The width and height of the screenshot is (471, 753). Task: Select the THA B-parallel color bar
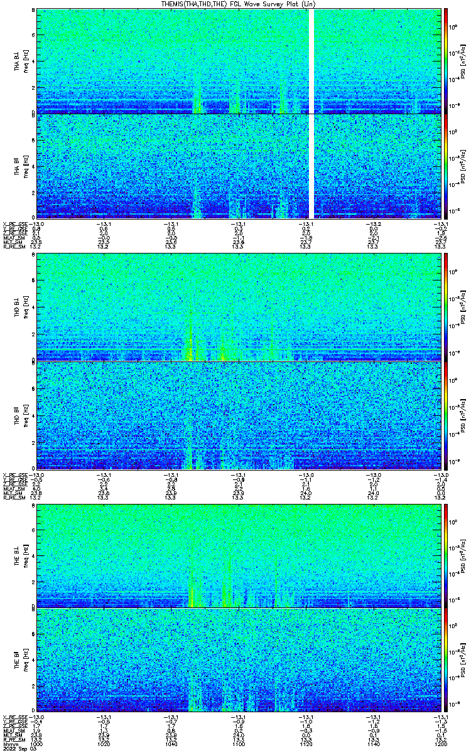pos(447,166)
